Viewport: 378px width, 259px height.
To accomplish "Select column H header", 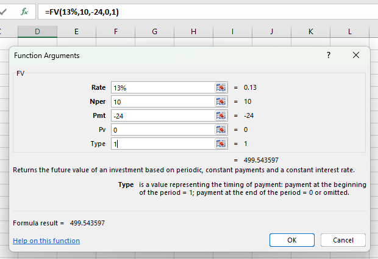I will [193, 31].
